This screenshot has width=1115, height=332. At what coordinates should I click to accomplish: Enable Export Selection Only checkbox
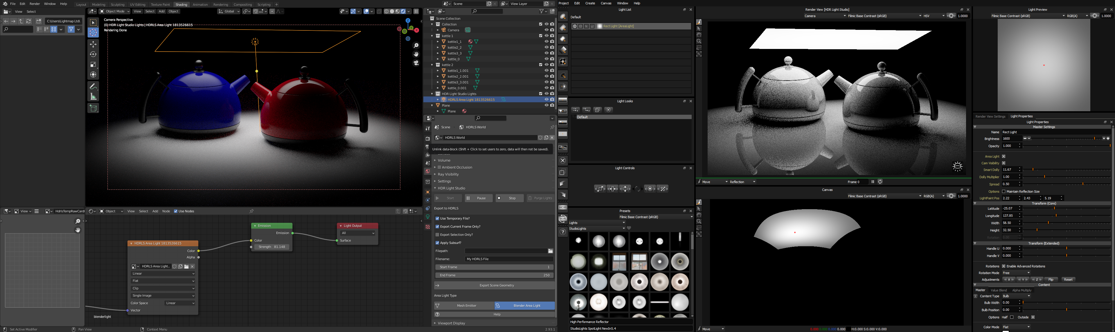tap(437, 235)
